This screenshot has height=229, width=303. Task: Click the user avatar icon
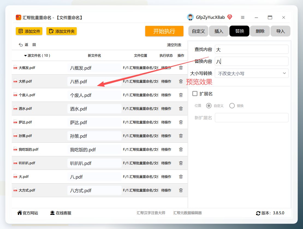click(x=190, y=17)
